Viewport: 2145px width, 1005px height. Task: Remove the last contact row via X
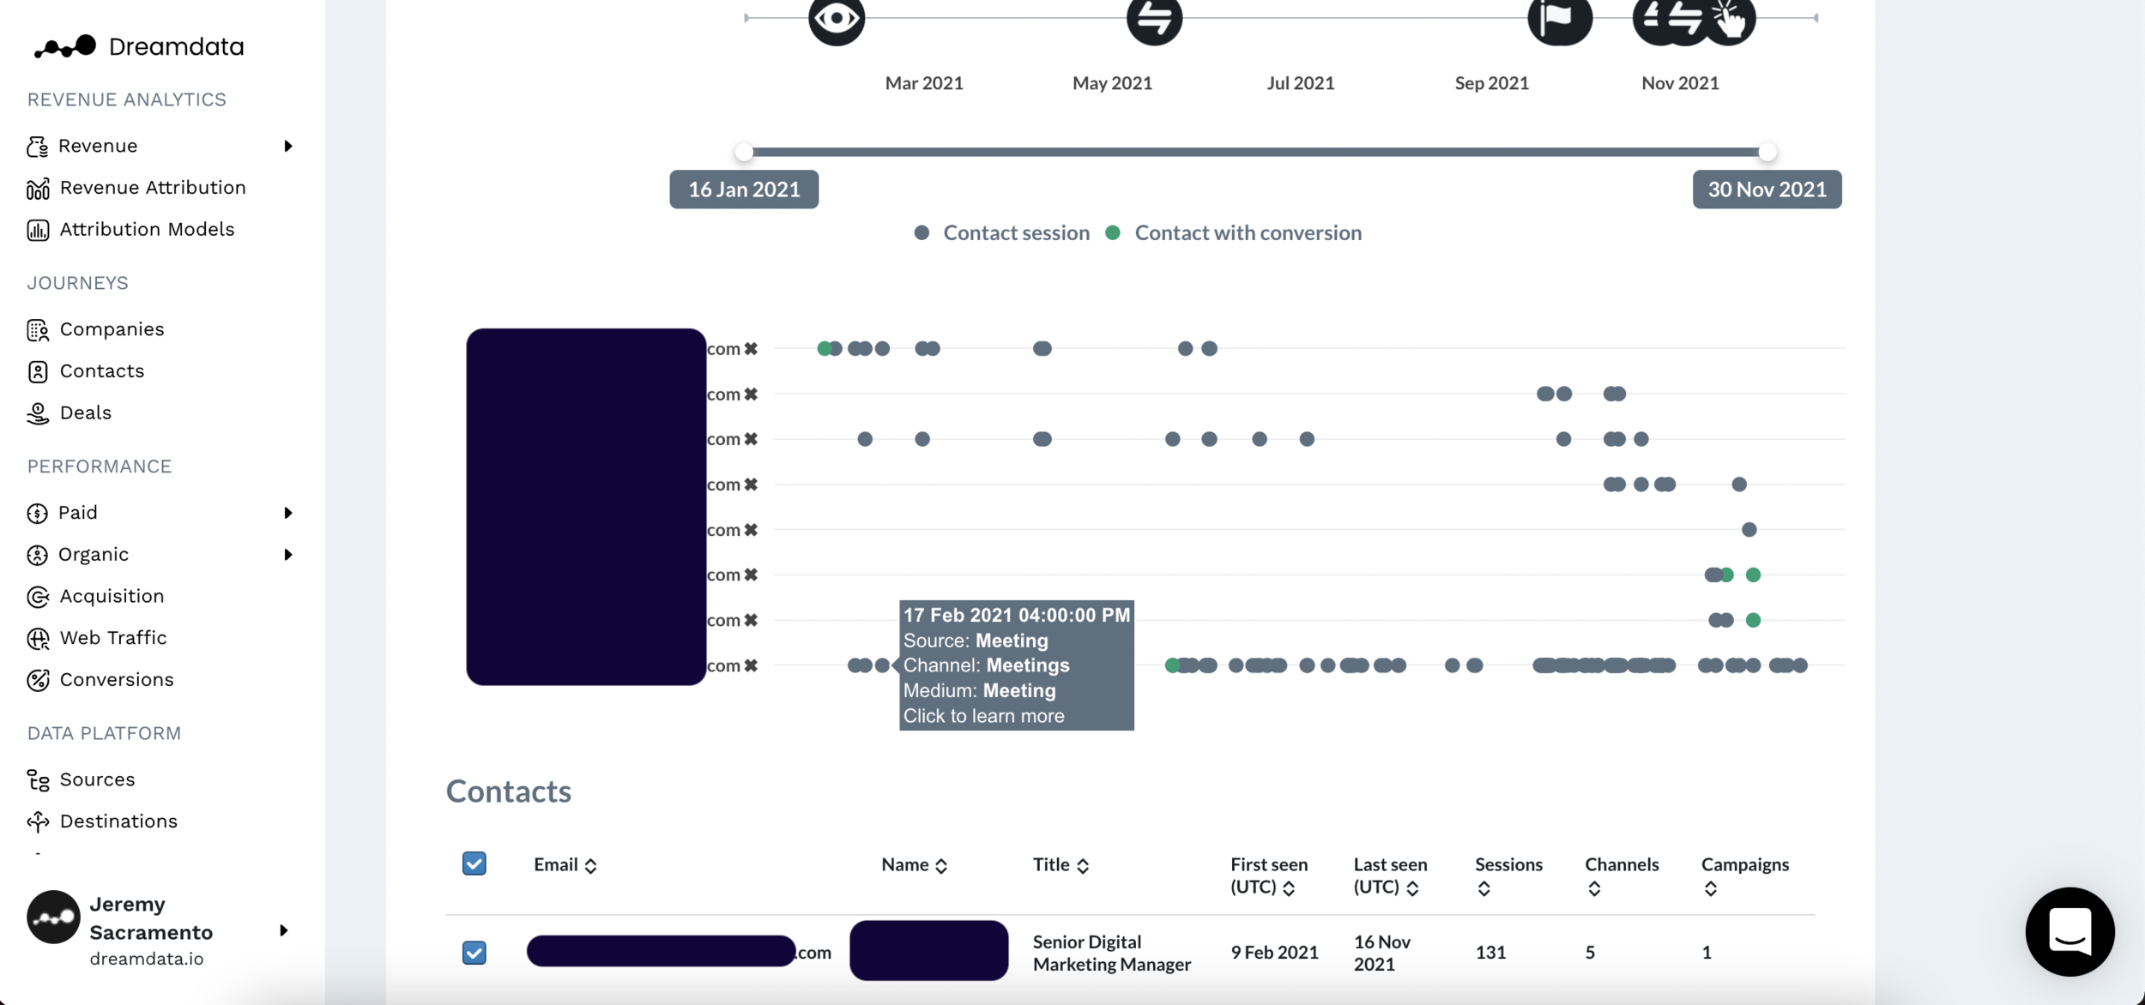751,665
